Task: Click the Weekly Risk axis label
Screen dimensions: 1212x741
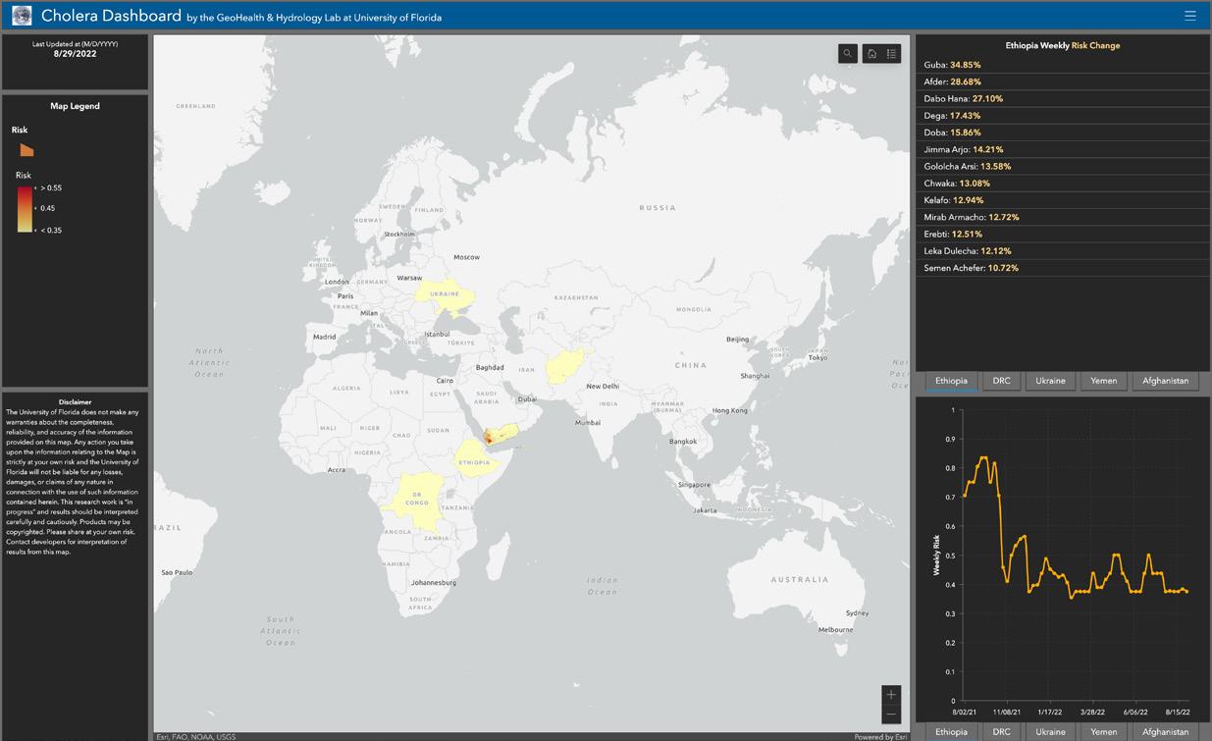Action: (x=936, y=555)
